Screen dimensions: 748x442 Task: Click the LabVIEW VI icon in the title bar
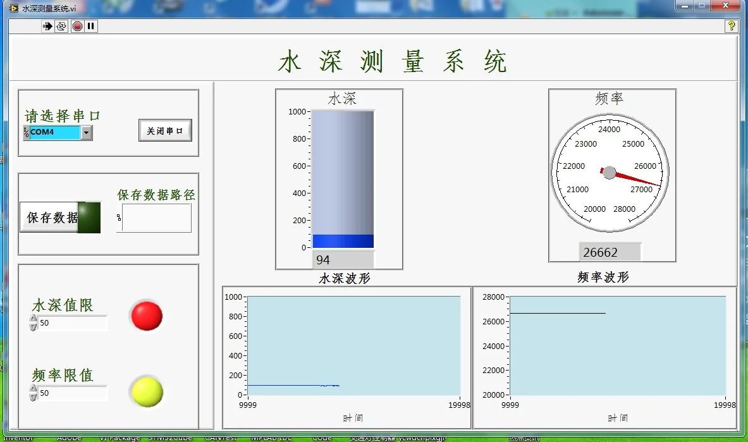click(14, 8)
